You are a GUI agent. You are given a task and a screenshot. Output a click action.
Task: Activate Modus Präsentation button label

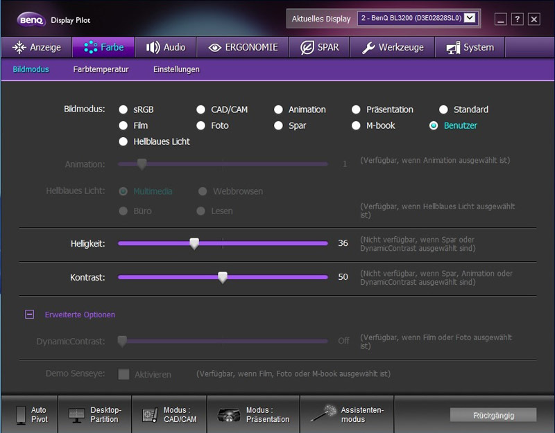tap(268, 414)
